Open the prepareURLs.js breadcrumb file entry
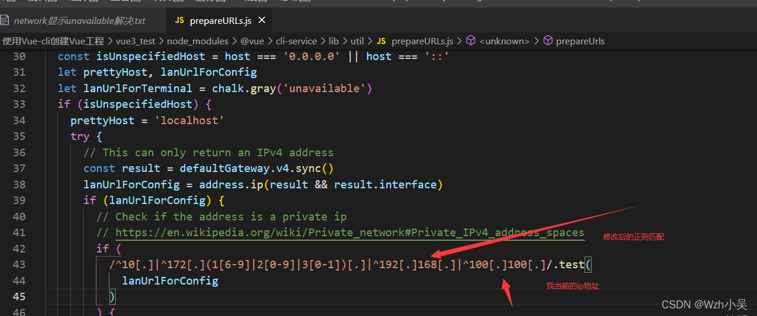The height and width of the screenshot is (316, 757). [x=422, y=41]
